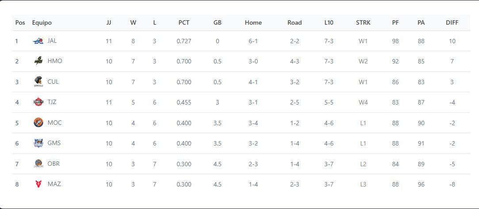The image size is (479, 209).
Task: Click the TJZ team logo
Action: pos(38,102)
